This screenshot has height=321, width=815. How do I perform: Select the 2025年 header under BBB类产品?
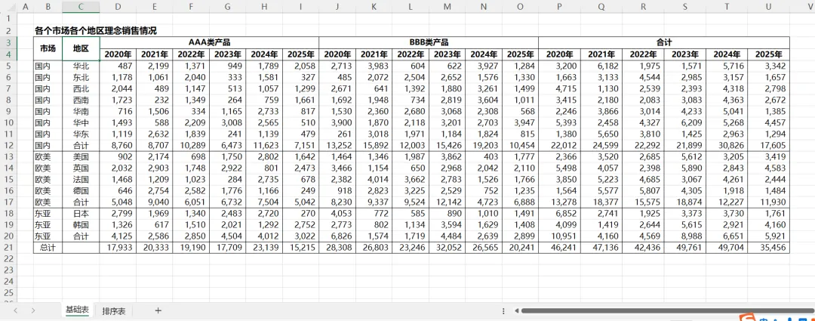[520, 54]
